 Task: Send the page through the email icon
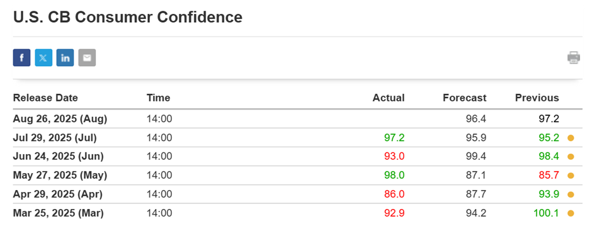(x=87, y=58)
